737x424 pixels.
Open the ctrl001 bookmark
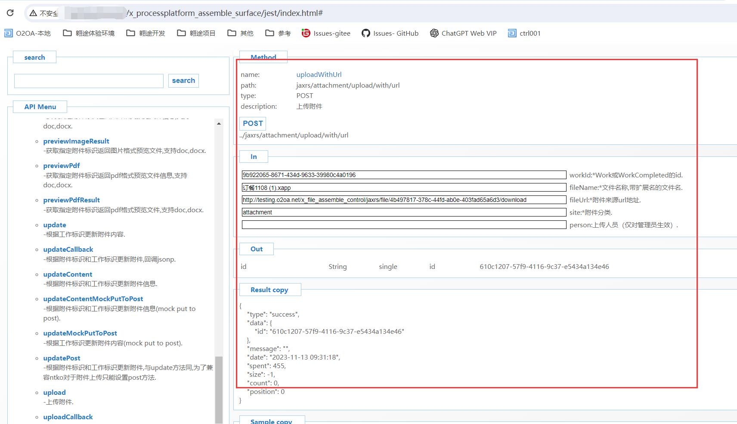[524, 33]
